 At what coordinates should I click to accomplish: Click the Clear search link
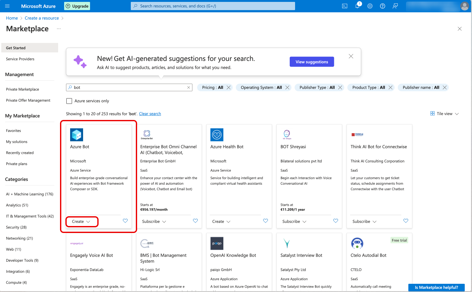point(150,114)
